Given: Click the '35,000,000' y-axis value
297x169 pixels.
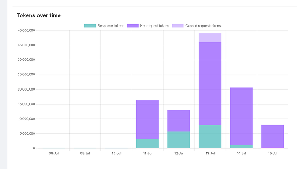Looking at the screenshot, I should [26, 45].
